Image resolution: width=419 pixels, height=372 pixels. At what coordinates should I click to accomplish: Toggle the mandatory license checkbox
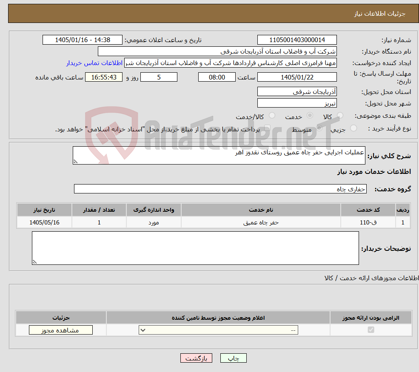pos(371,330)
